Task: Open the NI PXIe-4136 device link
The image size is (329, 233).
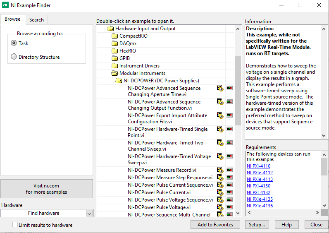Action: point(260,206)
